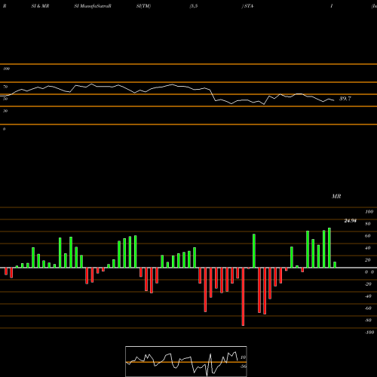Screen dimensions: 377x377
Task: Click the MR axis label 40
Action: (x=368, y=248)
